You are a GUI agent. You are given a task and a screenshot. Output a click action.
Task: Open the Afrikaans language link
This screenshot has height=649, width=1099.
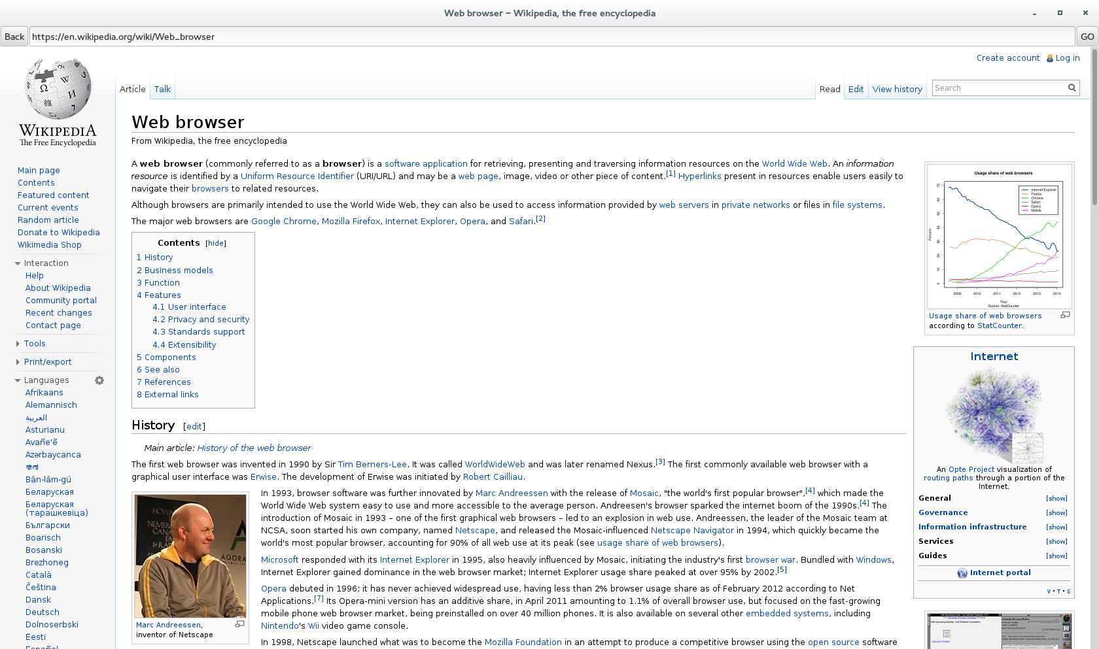tap(44, 393)
